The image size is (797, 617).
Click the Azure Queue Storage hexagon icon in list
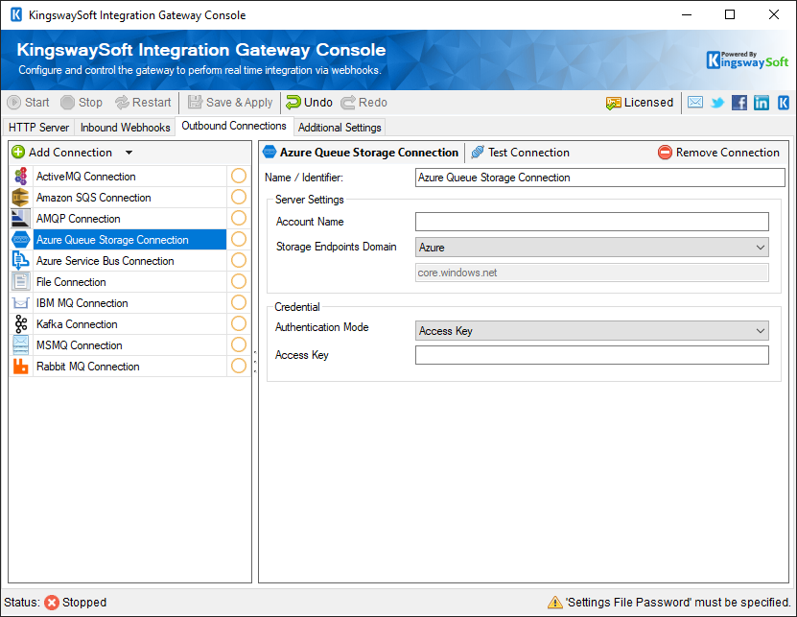click(x=21, y=240)
